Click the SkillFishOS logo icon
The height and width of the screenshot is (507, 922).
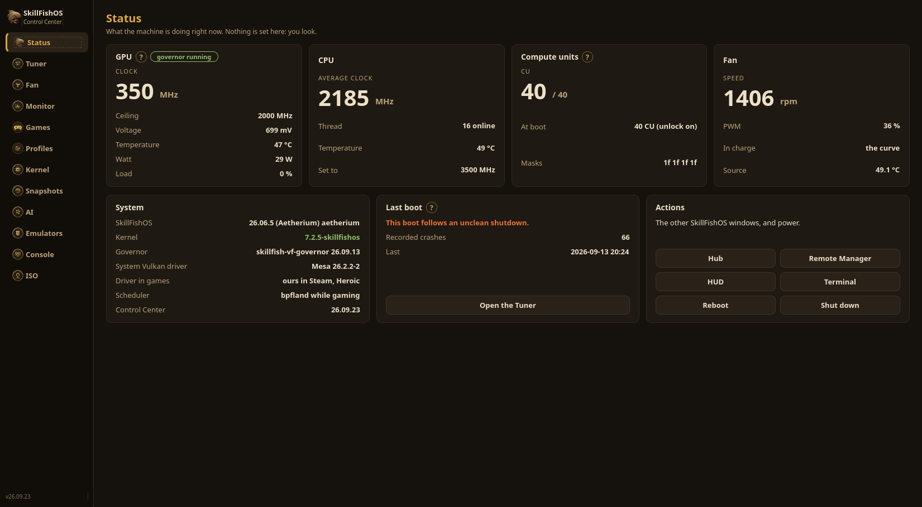coord(14,17)
